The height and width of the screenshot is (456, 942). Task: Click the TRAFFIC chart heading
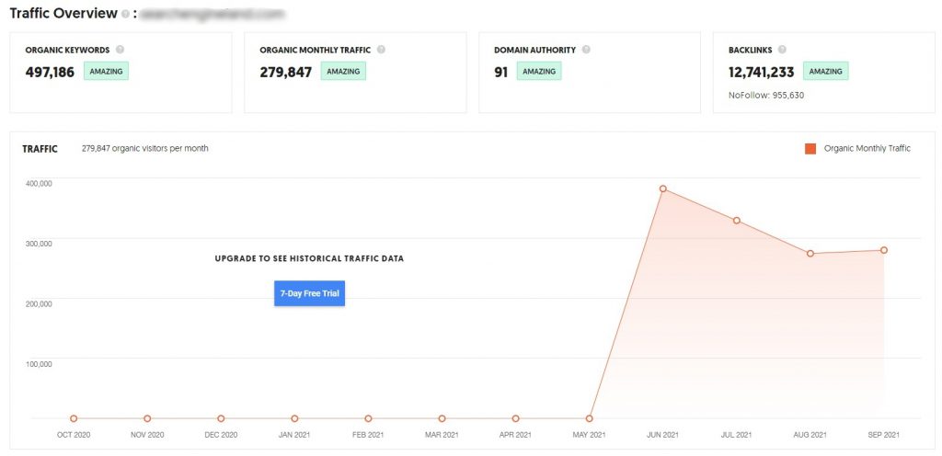40,149
